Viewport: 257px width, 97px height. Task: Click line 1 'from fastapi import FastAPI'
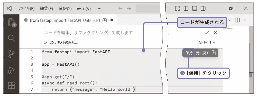[x=76, y=52]
